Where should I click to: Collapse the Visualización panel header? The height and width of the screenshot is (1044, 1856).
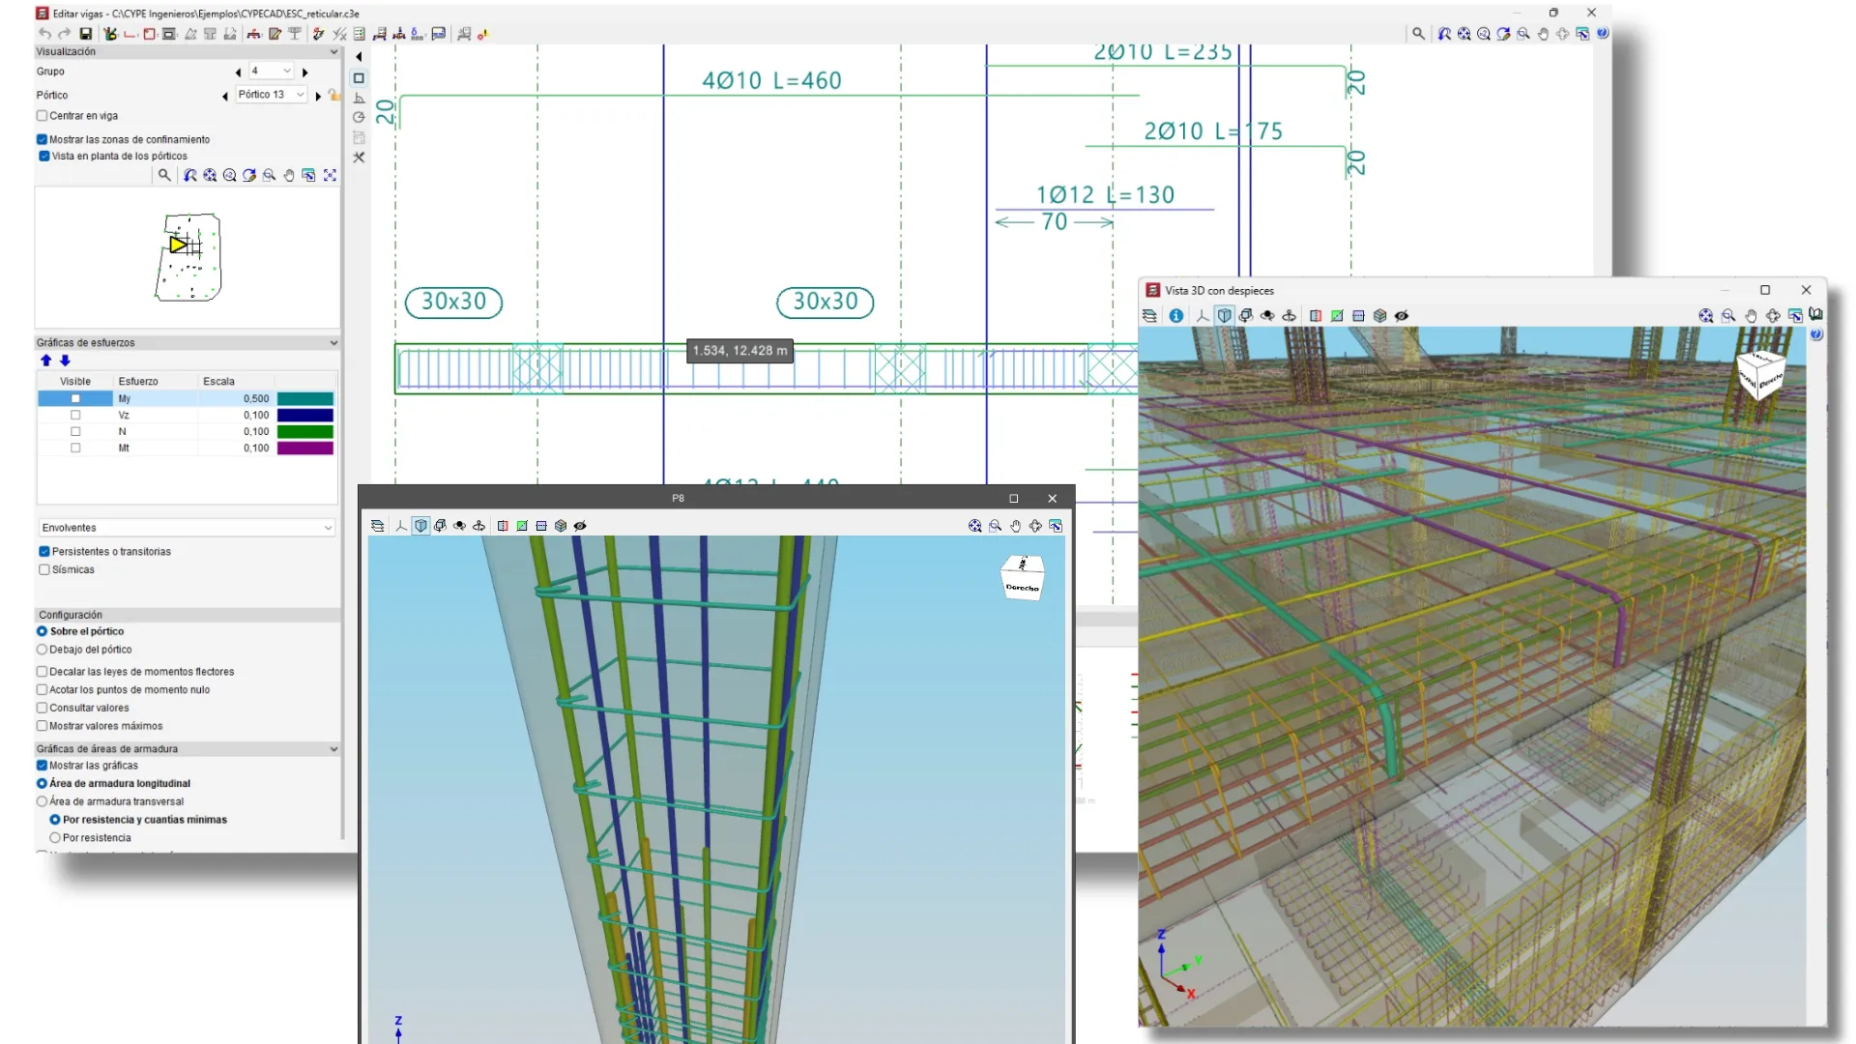[x=333, y=52]
